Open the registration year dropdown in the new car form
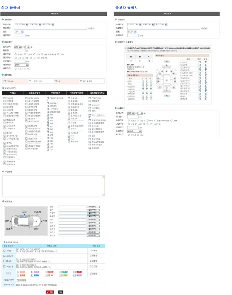 click(18, 47)
